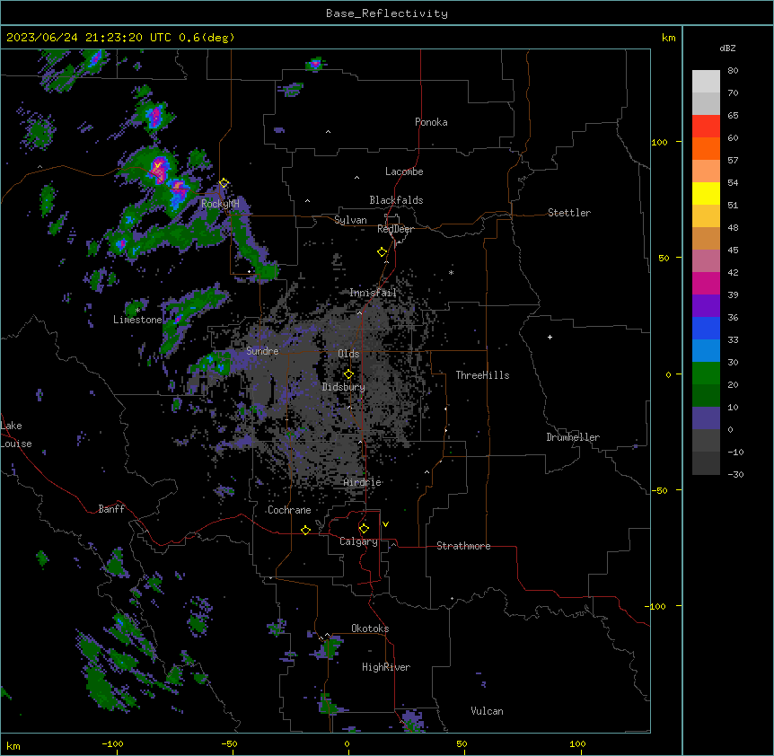The image size is (774, 756).
Task: Click the Lacombe city label
Action: [404, 171]
